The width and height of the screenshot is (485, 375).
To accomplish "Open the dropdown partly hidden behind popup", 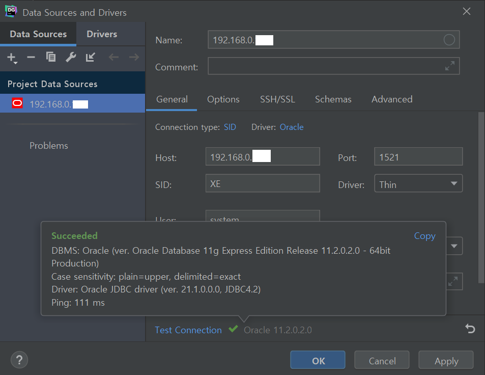I will (x=454, y=246).
